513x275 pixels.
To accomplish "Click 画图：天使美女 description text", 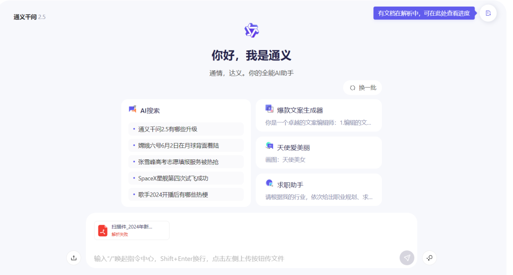I will coord(285,160).
